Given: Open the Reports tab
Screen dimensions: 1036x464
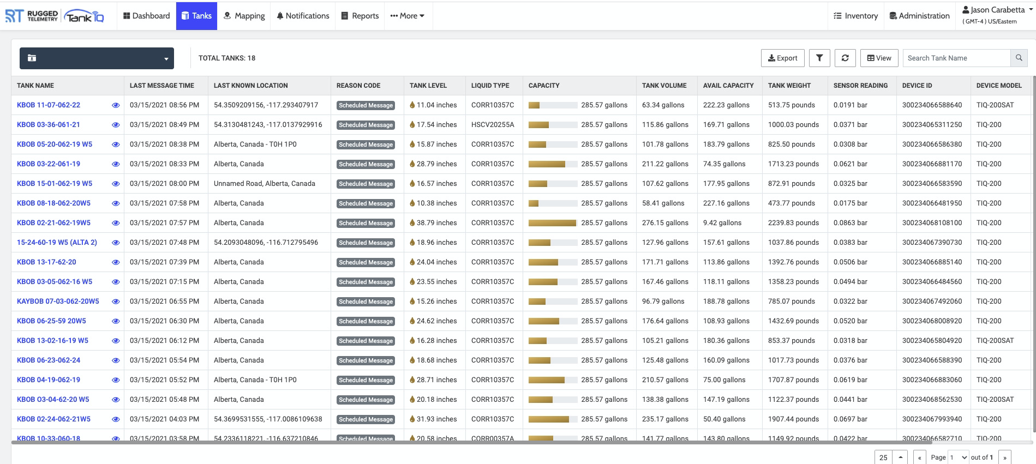Looking at the screenshot, I should point(360,16).
